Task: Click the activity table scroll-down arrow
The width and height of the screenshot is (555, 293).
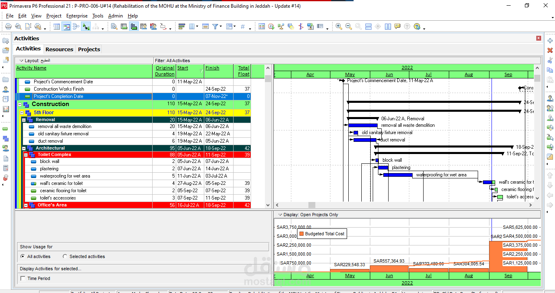Action: [268, 205]
